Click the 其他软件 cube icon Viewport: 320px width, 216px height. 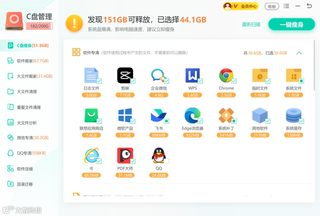pyautogui.click(x=260, y=115)
